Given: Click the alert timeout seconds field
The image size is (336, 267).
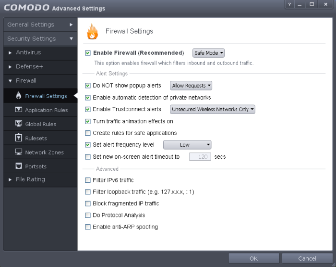Looking at the screenshot, I should [x=200, y=157].
